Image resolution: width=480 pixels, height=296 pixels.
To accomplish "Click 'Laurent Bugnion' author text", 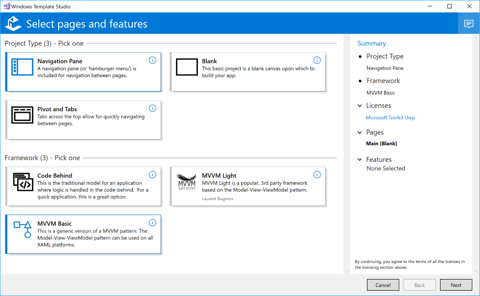I will click(218, 199).
